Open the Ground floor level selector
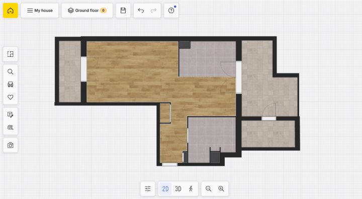The width and height of the screenshot is (362, 199). tap(87, 11)
